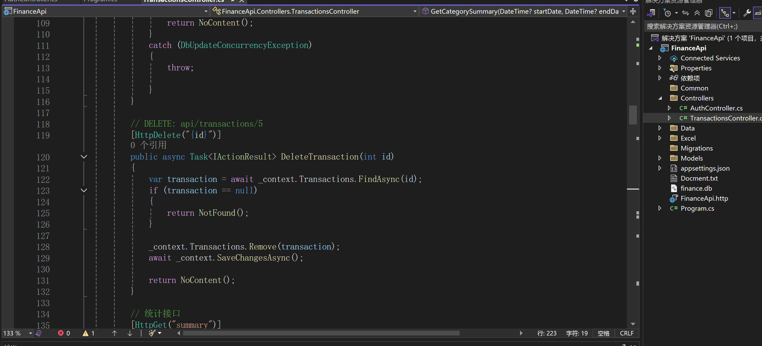Open appsettings.json from Solution Explorer
The image size is (762, 346).
click(705, 168)
